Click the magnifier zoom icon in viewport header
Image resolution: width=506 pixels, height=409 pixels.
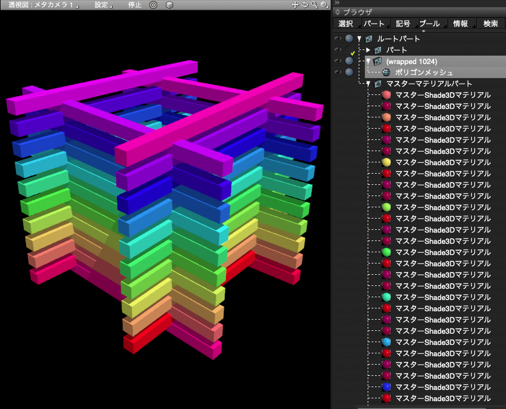point(314,4)
